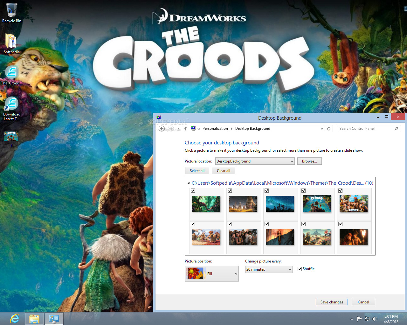Select the running family wallpaper thumbnail
The height and width of the screenshot is (325, 407).
206,237
